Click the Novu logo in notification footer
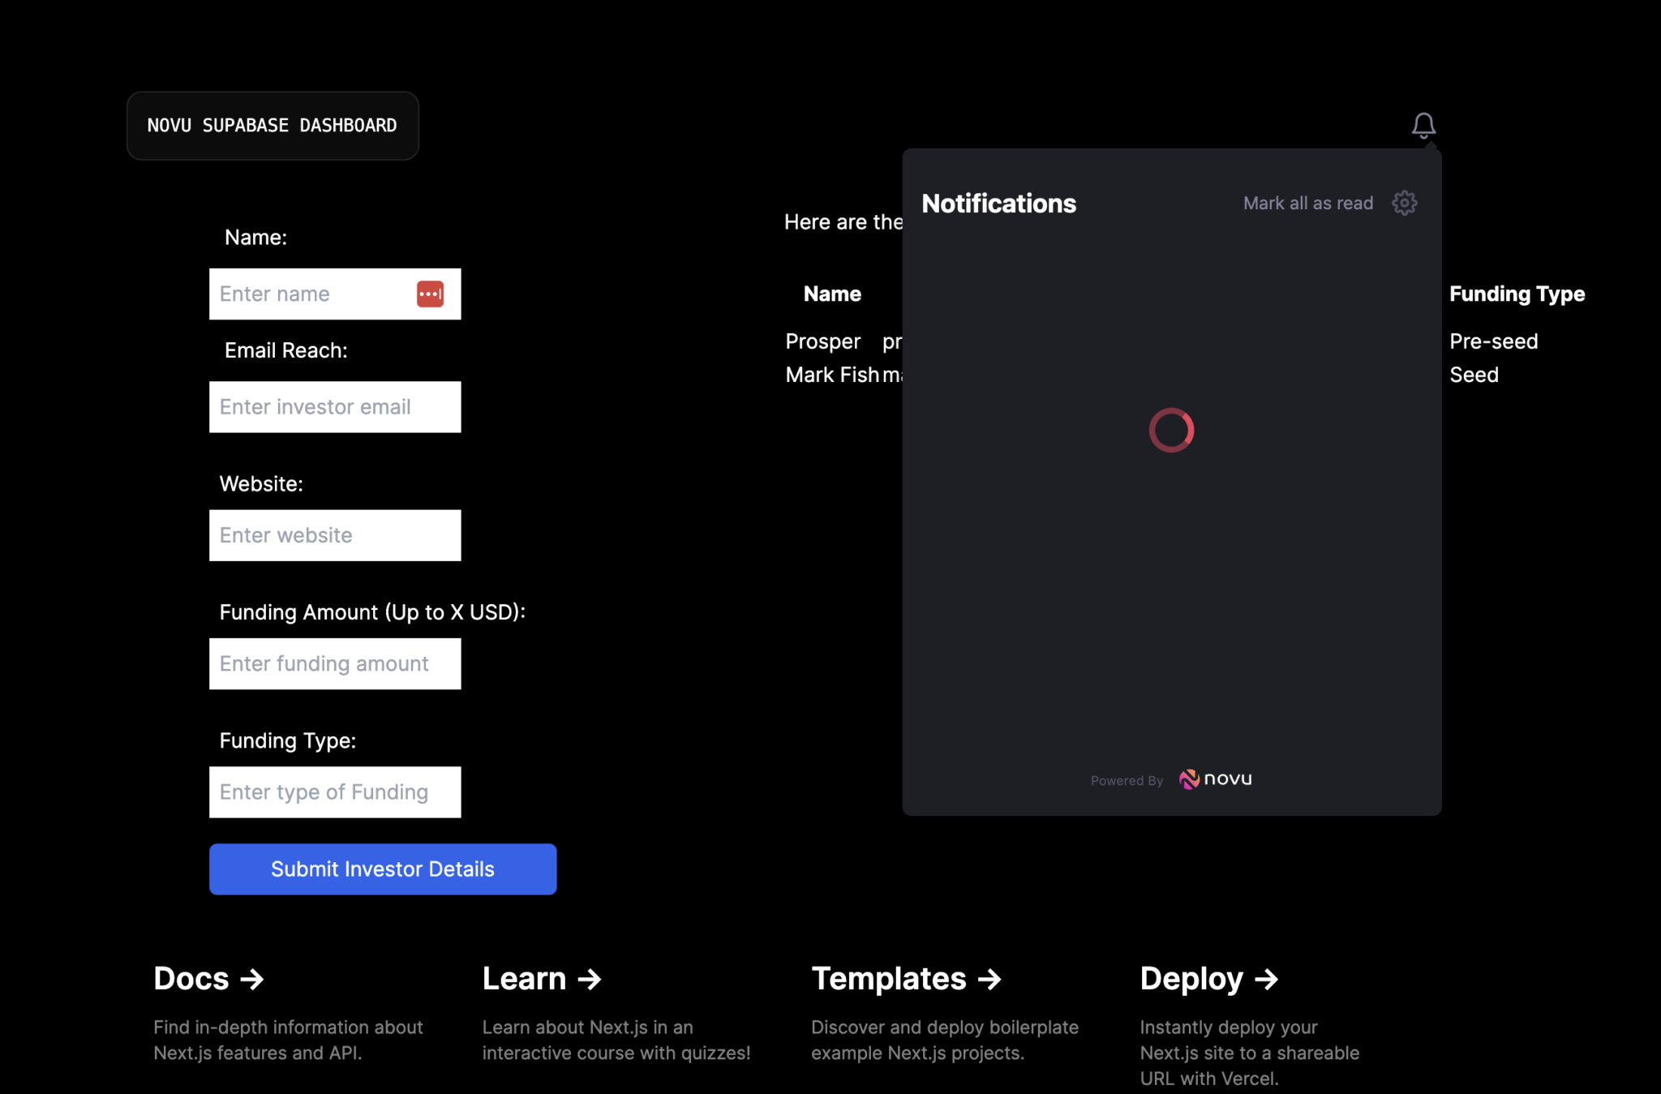 click(x=1214, y=779)
